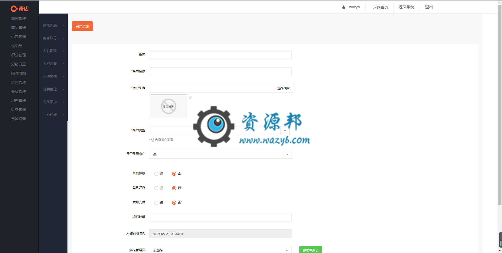Open 限时抢购 in the sidebar

click(19, 73)
